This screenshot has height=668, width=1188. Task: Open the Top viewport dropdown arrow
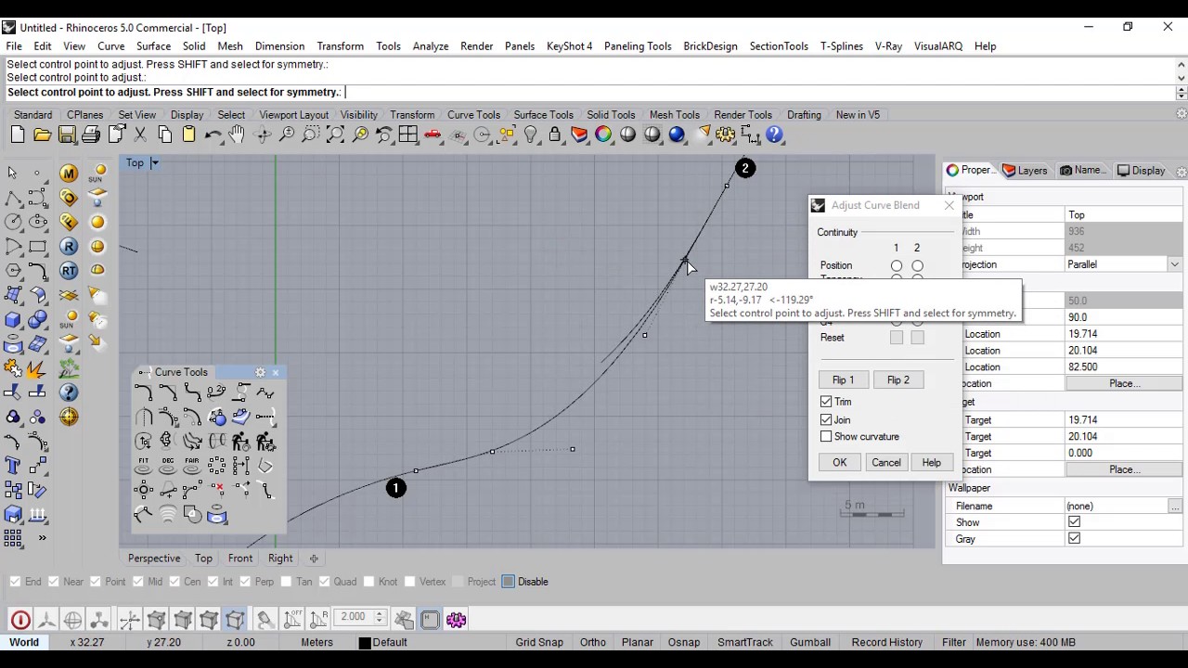coord(155,163)
